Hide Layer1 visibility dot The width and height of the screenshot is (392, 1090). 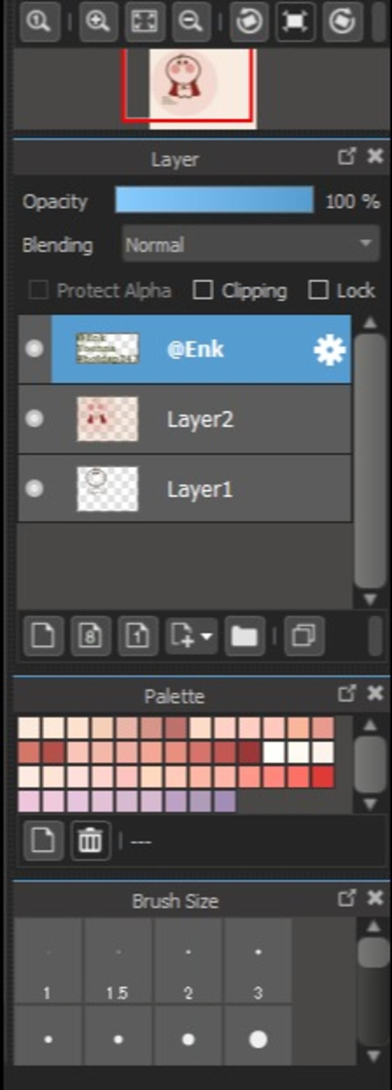coord(34,489)
